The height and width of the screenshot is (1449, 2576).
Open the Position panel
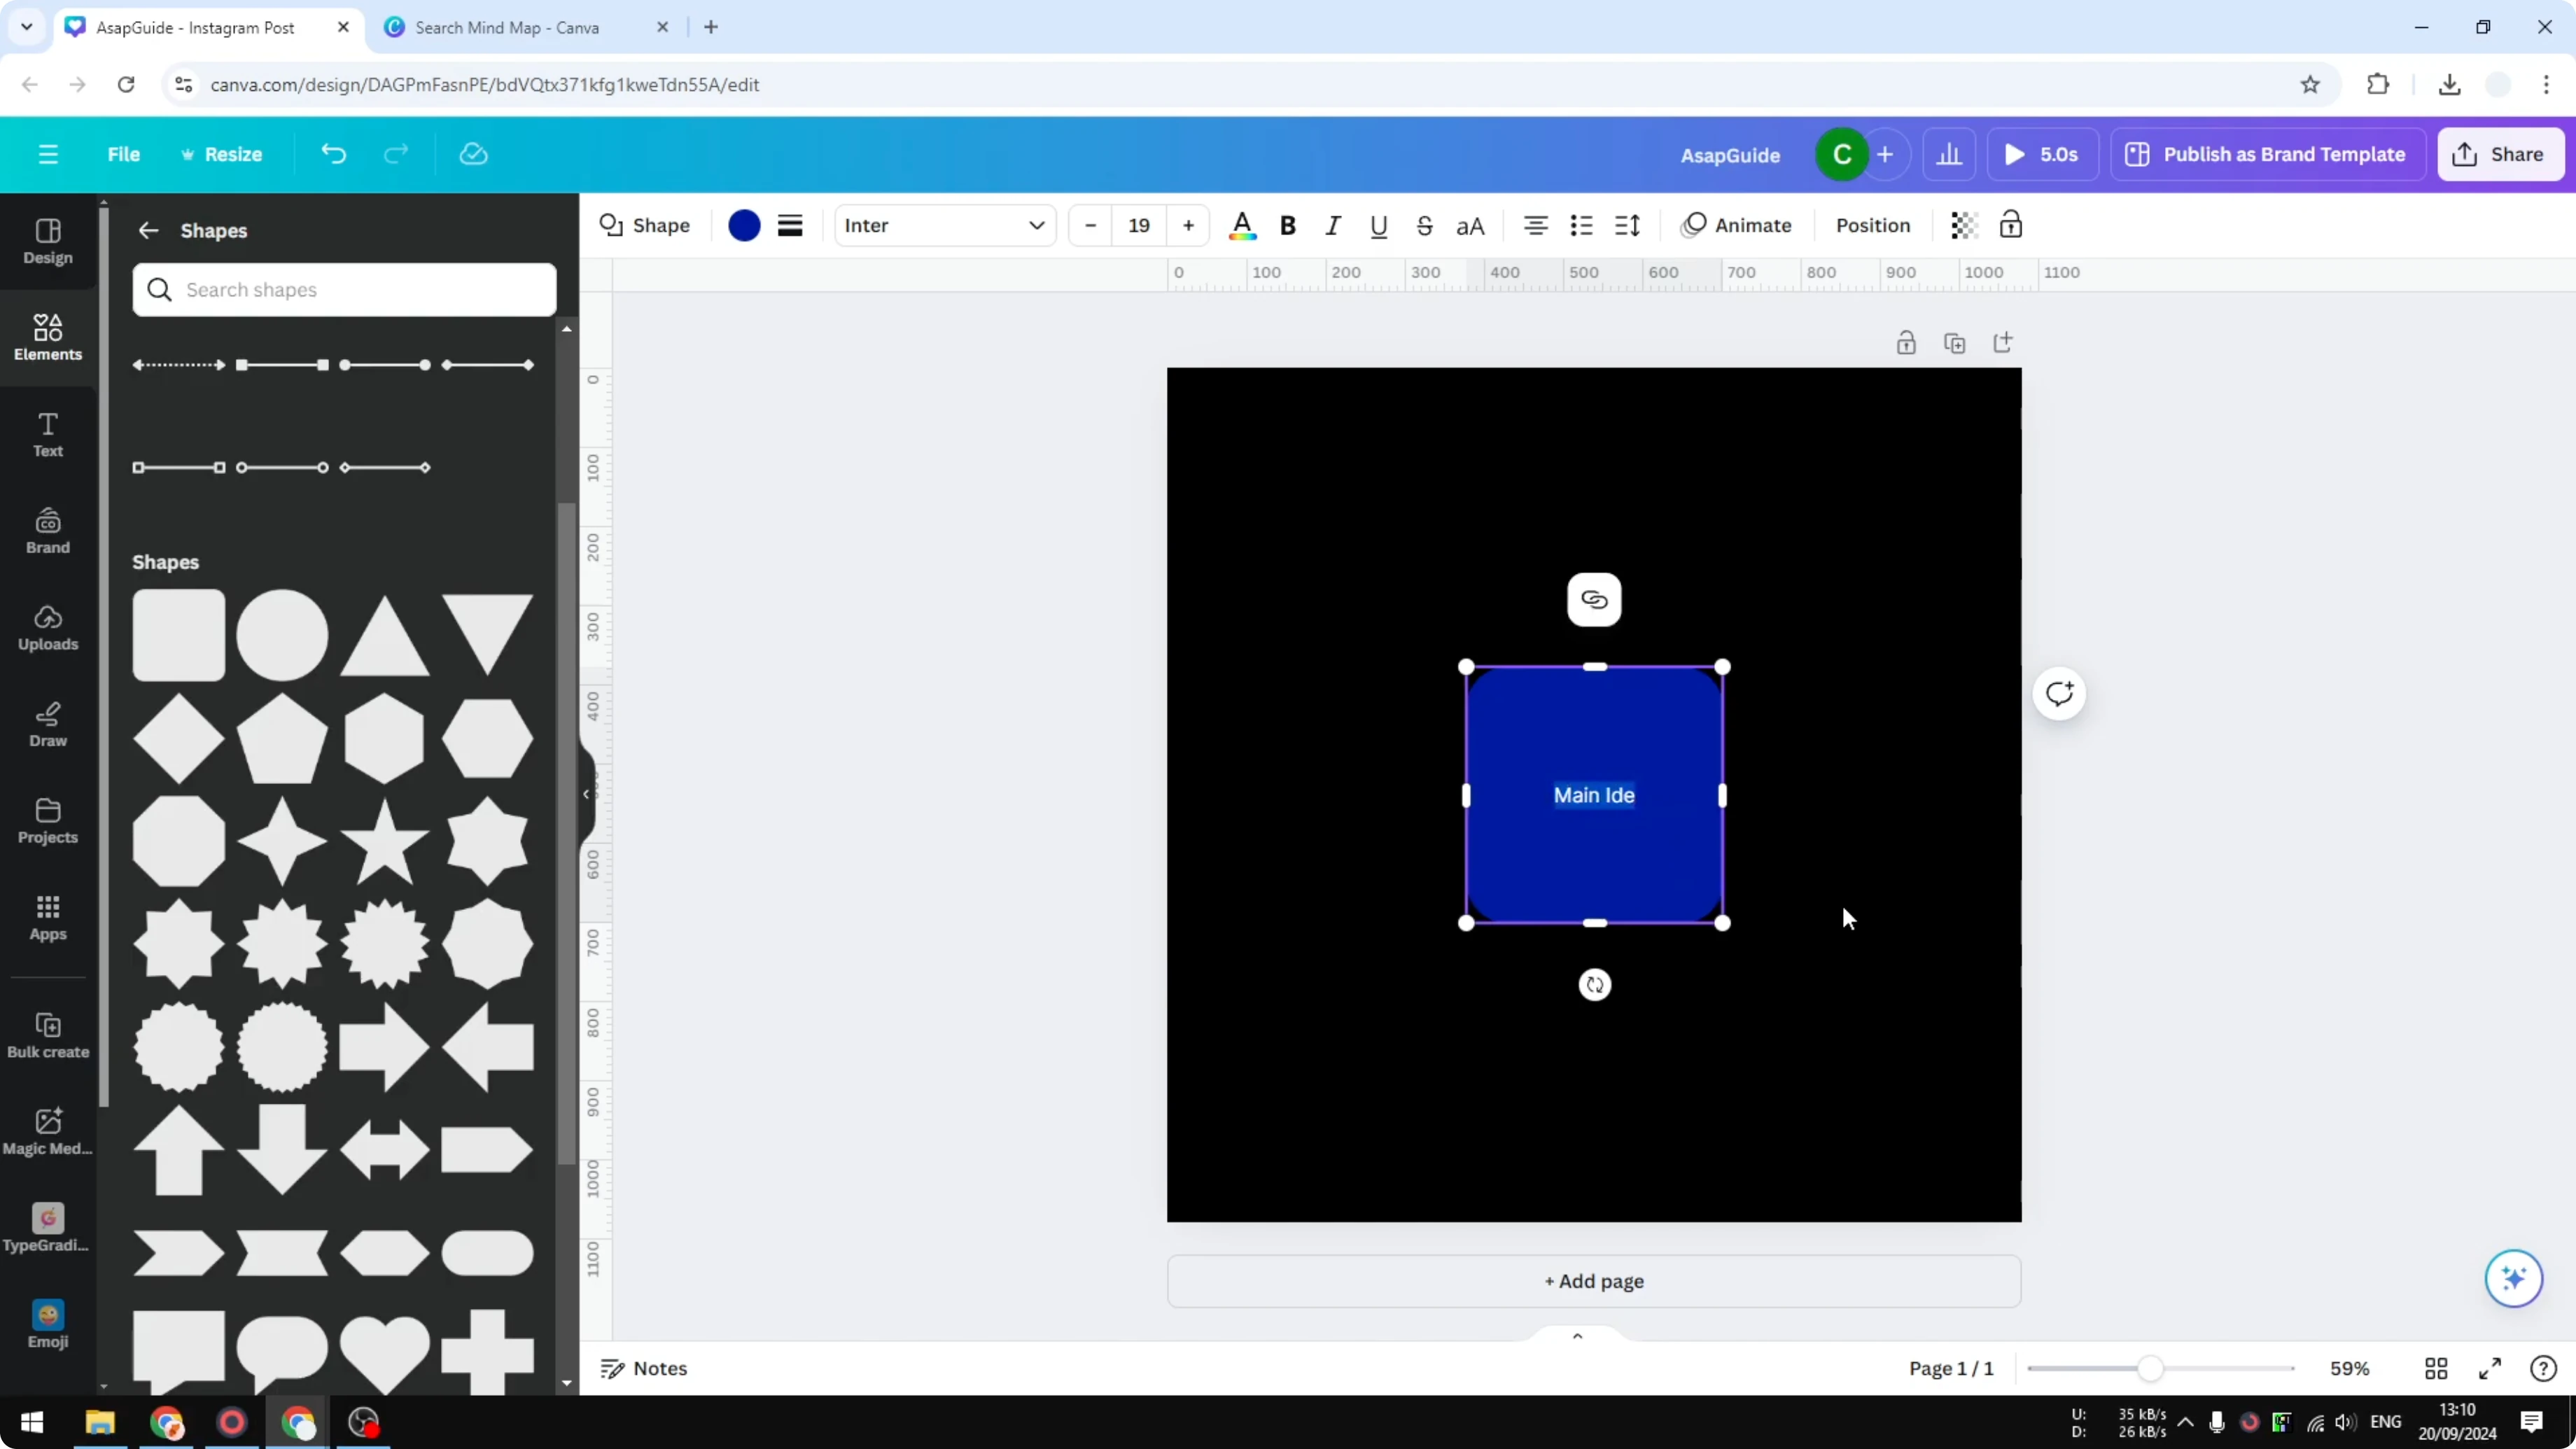coord(1873,225)
